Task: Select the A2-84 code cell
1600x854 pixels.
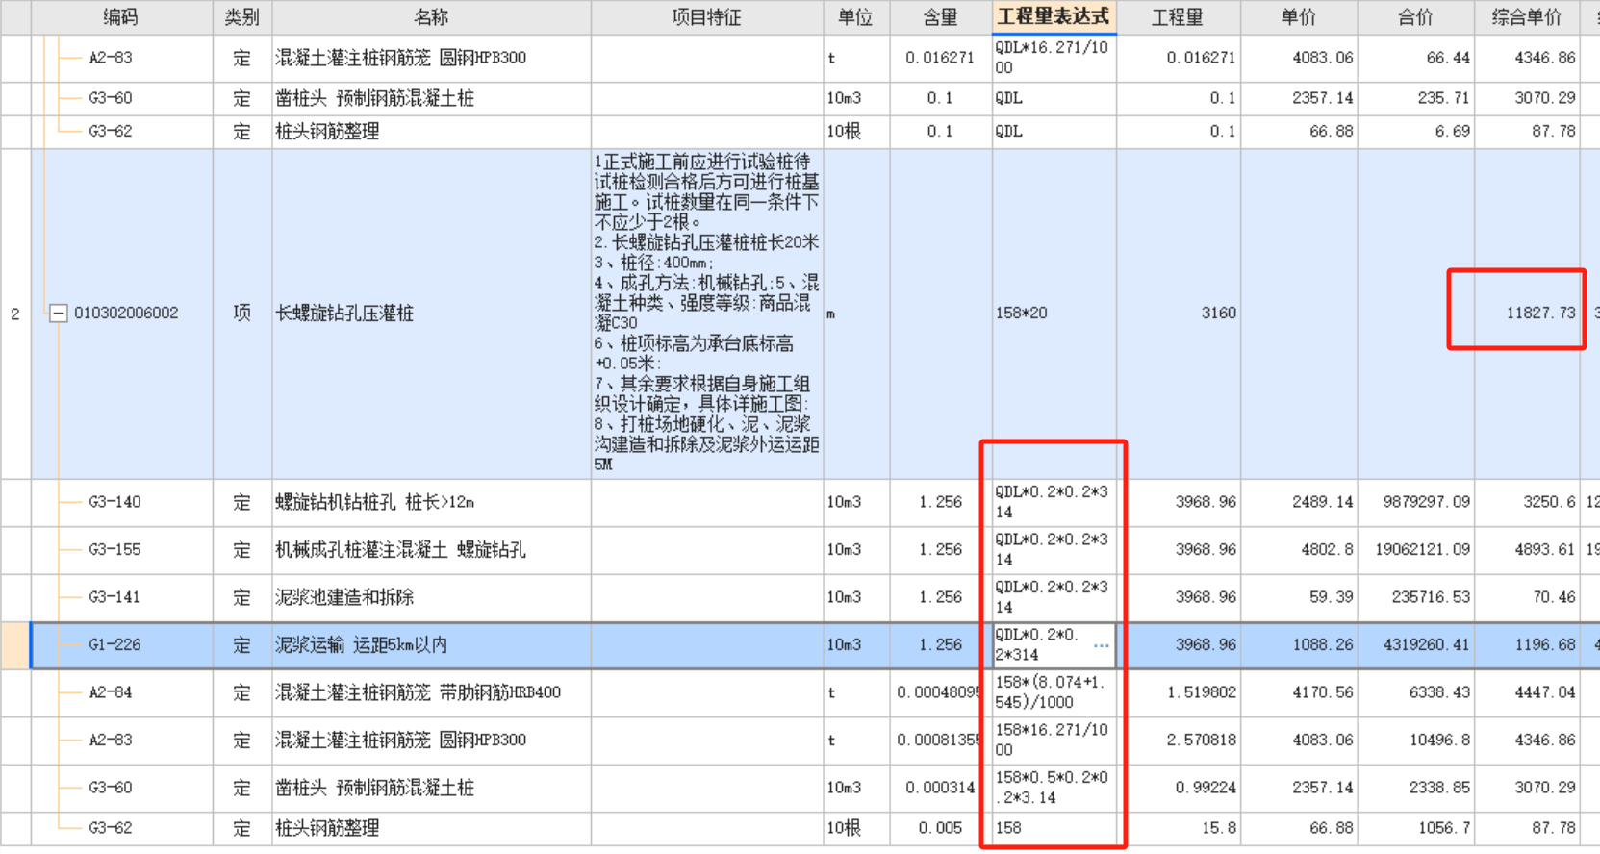Action: click(x=110, y=692)
